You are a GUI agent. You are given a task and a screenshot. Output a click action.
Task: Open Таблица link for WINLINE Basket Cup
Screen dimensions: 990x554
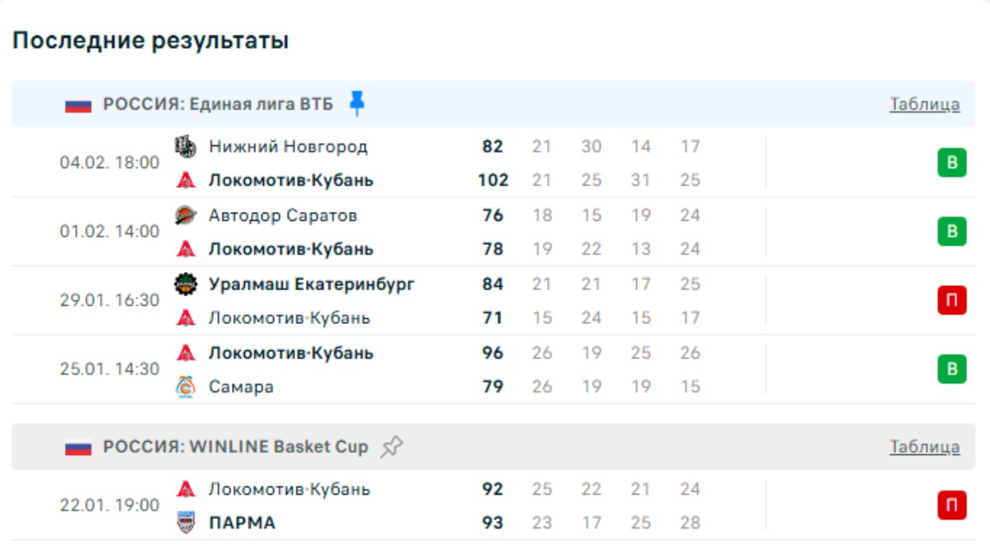coord(924,448)
